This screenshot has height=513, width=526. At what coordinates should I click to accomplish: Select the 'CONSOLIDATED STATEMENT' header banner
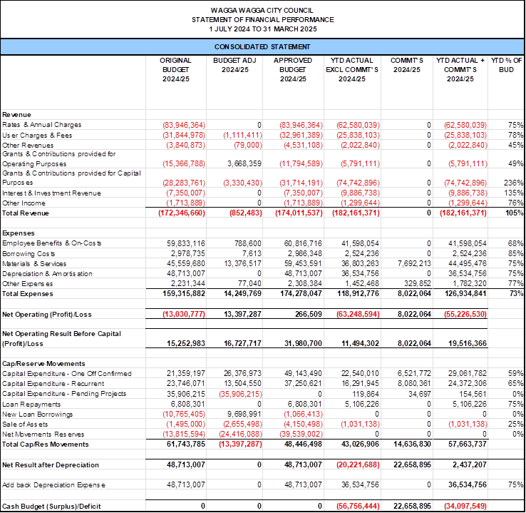click(x=262, y=46)
